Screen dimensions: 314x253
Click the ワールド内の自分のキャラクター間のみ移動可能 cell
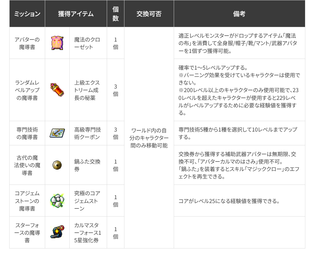(149, 138)
